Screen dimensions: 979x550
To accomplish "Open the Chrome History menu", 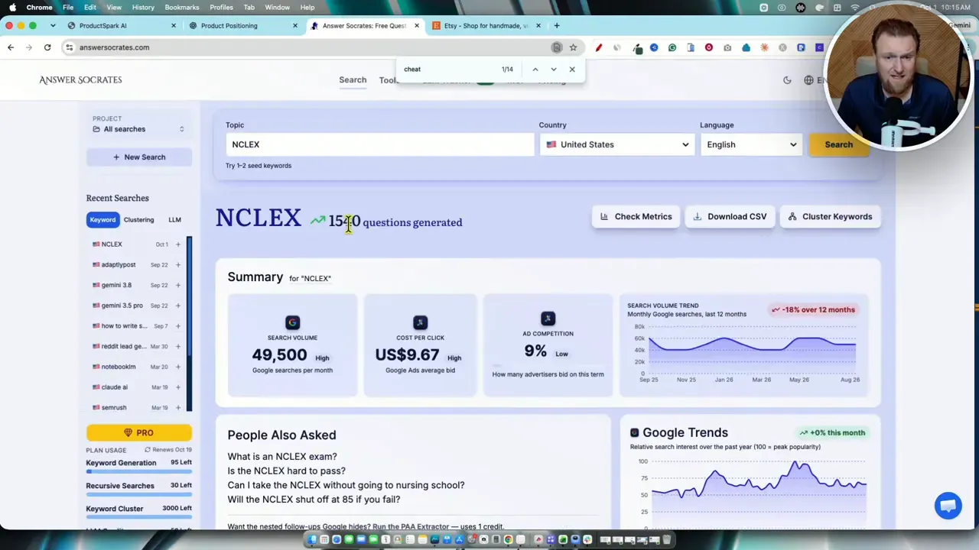I will 143,8.
